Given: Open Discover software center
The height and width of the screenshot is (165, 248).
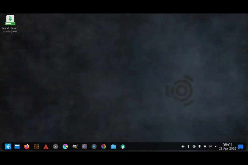Looking at the screenshot, I should 113,147.
